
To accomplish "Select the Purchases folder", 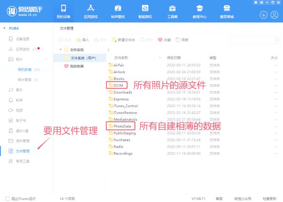I will click(x=119, y=140).
